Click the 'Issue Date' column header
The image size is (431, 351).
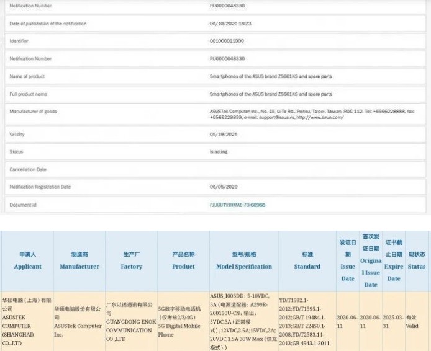click(348, 260)
